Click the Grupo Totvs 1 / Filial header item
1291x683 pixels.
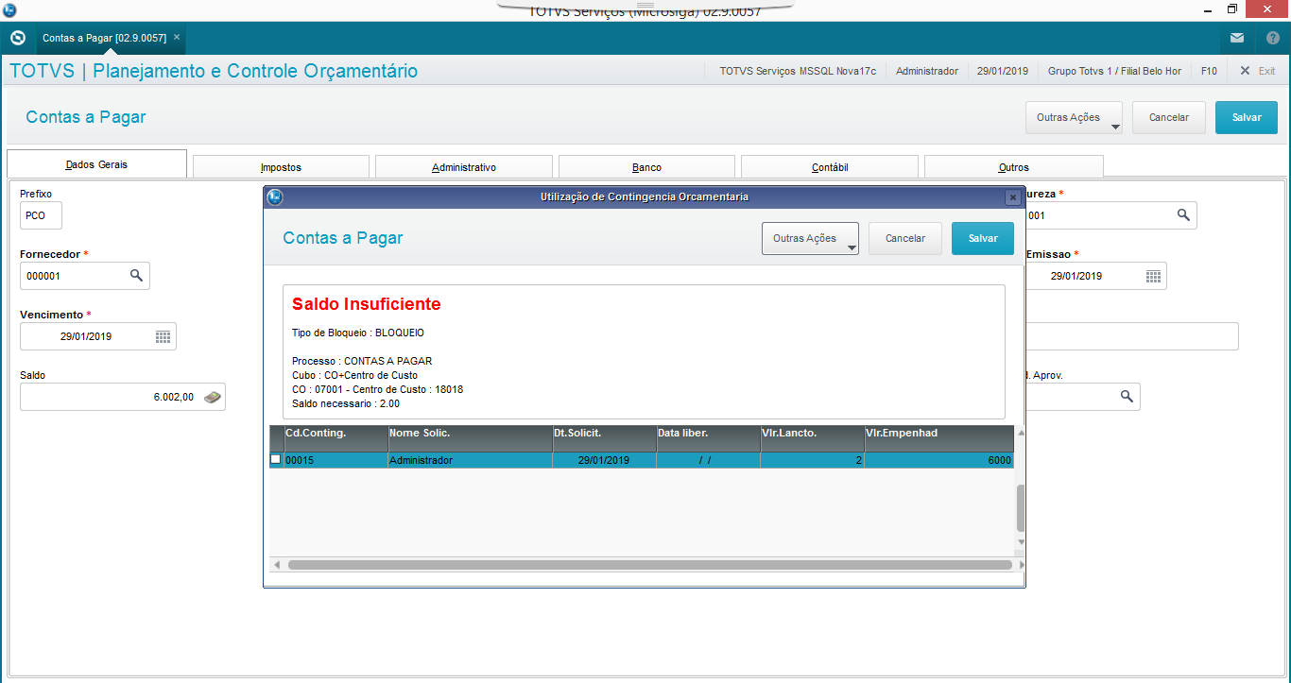[x=1114, y=71]
